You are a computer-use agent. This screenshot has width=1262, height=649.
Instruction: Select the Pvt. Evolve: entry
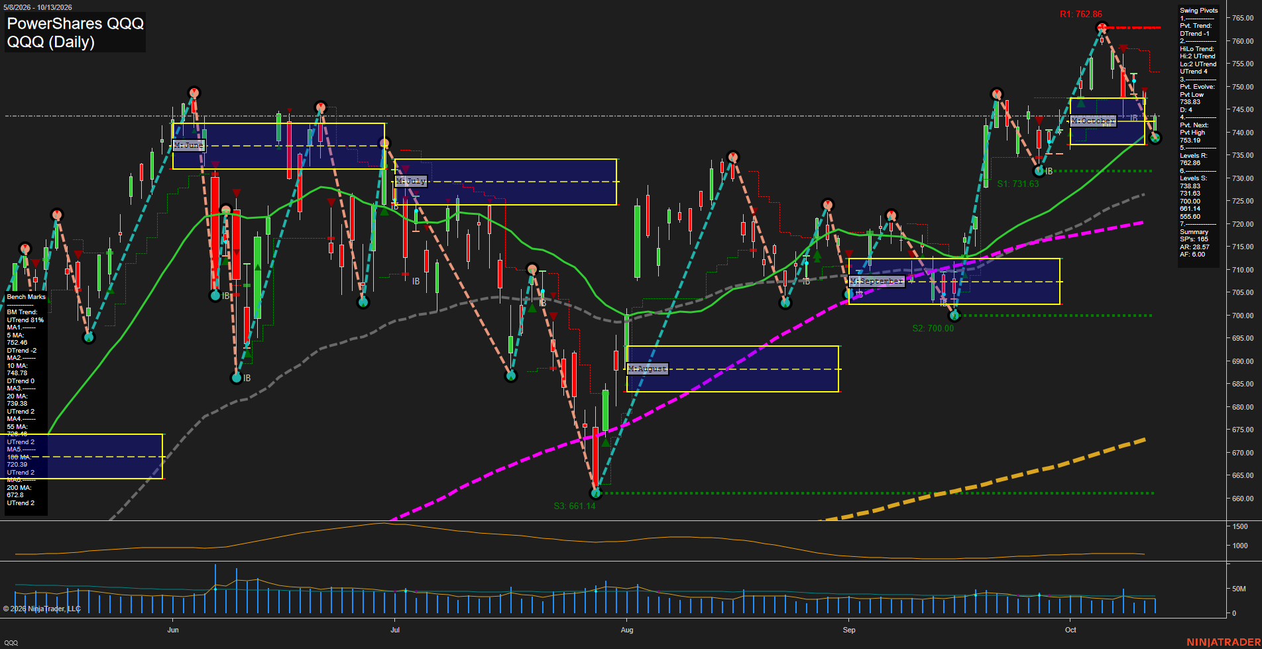(x=1198, y=87)
